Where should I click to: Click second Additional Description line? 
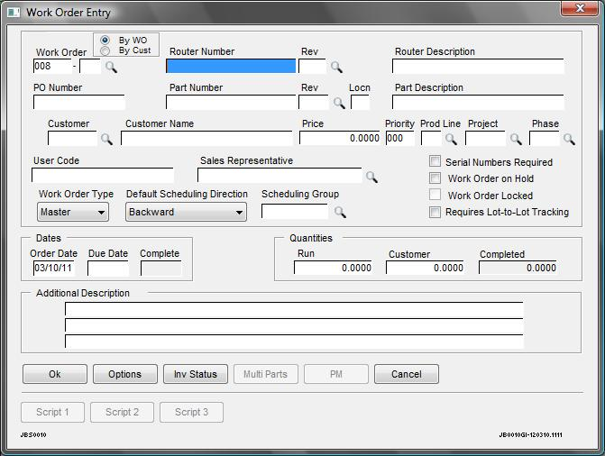pos(294,325)
